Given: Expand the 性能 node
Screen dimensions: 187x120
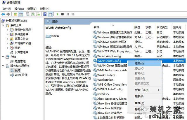Looking at the screenshot, I should point(7,48).
